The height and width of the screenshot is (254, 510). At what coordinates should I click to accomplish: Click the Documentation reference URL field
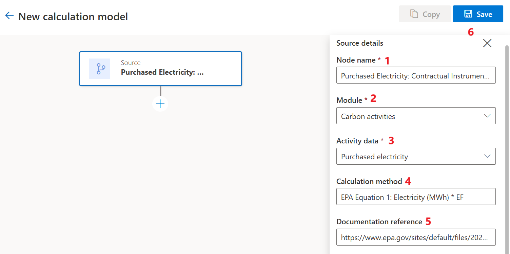pos(416,237)
